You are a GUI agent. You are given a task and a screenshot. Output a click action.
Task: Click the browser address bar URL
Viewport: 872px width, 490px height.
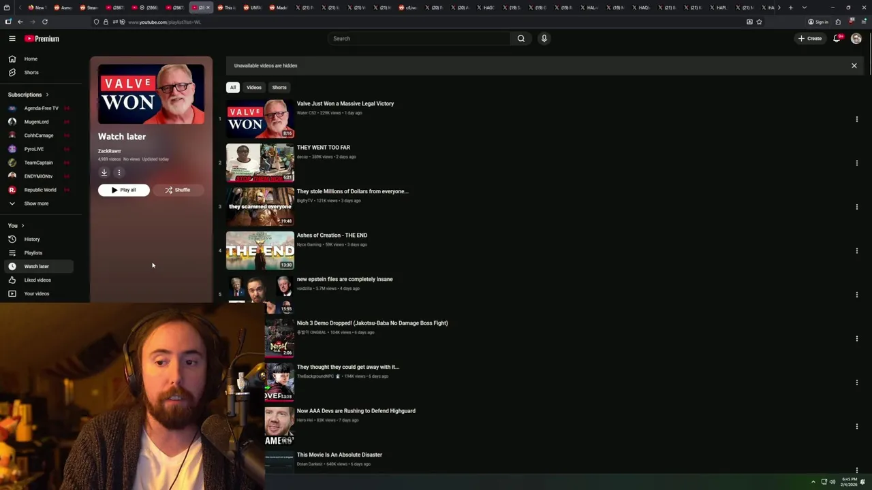(x=164, y=22)
